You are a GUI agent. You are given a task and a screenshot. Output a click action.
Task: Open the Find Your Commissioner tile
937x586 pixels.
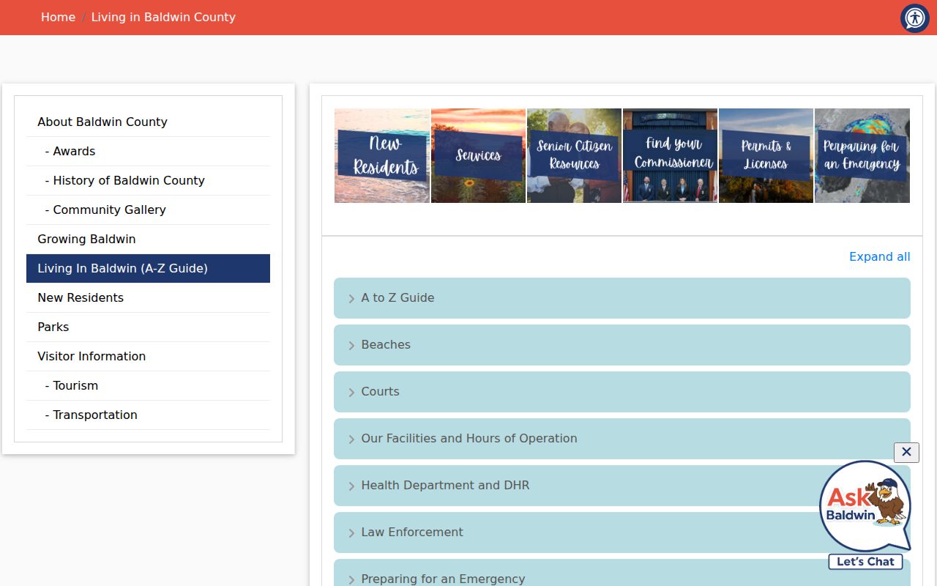pos(670,156)
